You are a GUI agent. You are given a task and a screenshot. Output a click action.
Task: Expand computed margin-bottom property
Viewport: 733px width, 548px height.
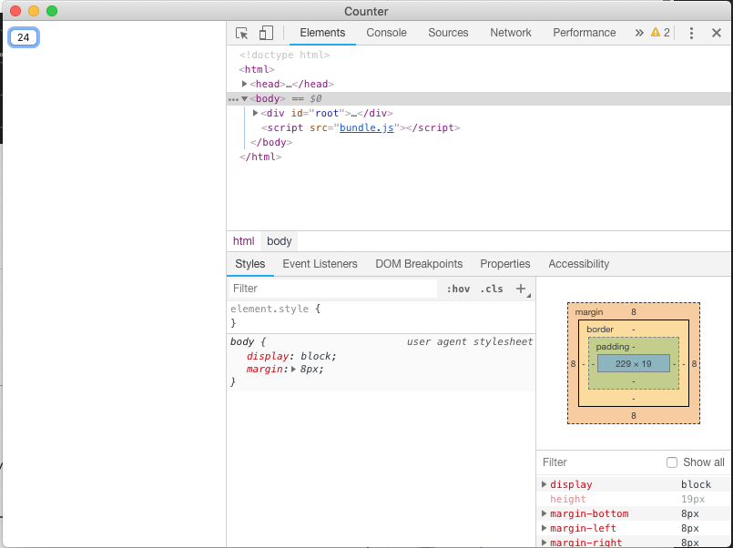545,513
